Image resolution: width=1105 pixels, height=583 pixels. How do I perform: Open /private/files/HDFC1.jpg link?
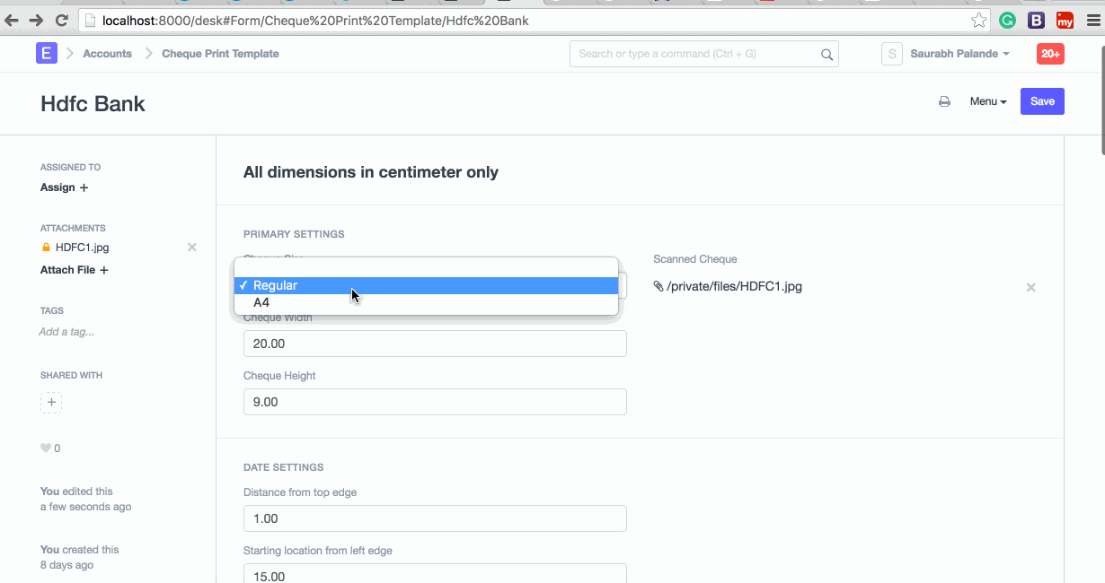(734, 287)
